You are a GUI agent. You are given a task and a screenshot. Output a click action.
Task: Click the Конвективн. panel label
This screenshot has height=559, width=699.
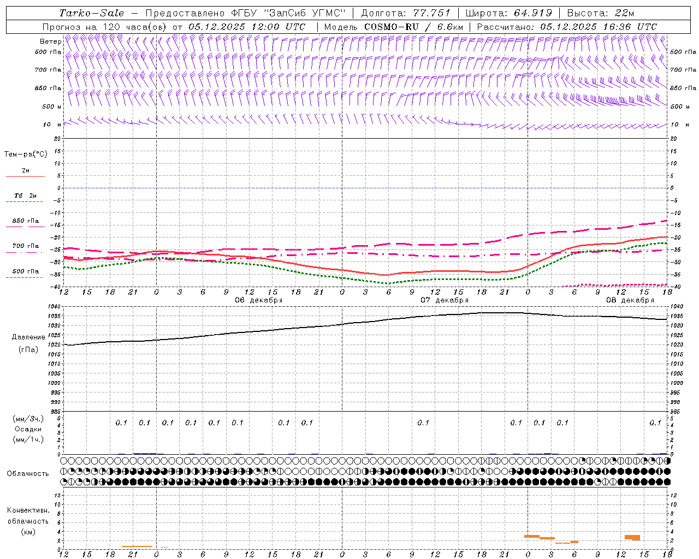28,510
